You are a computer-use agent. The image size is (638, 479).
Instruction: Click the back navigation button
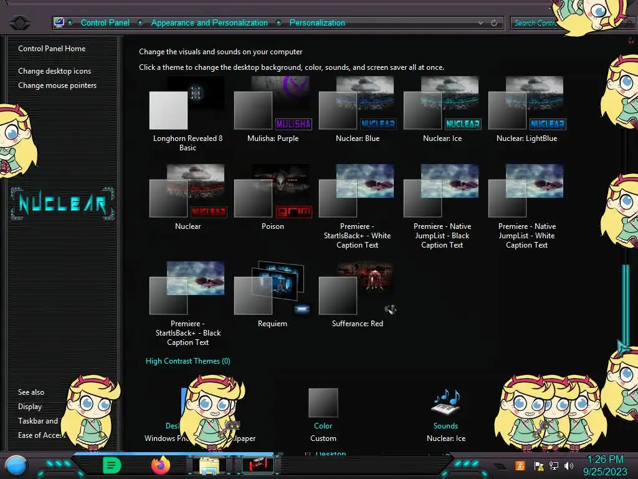(19, 23)
